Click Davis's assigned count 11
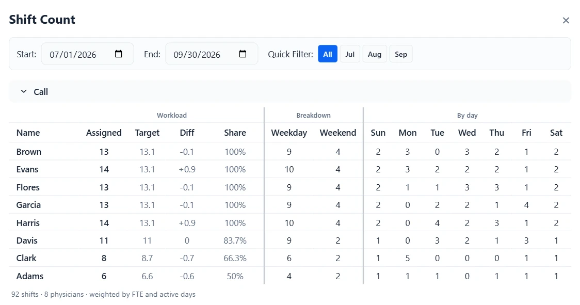 tap(104, 240)
